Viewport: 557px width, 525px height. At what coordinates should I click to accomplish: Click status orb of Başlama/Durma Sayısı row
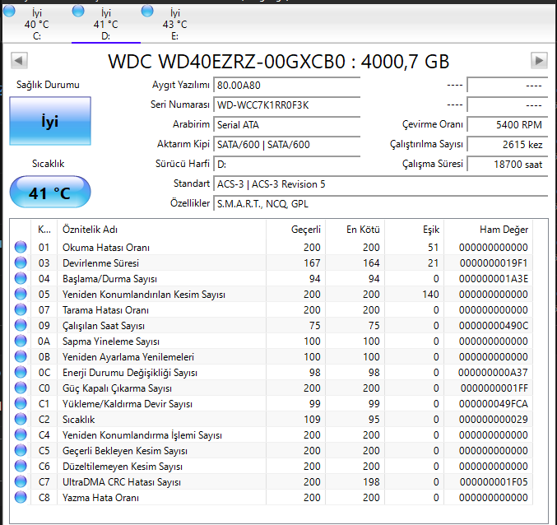point(21,278)
